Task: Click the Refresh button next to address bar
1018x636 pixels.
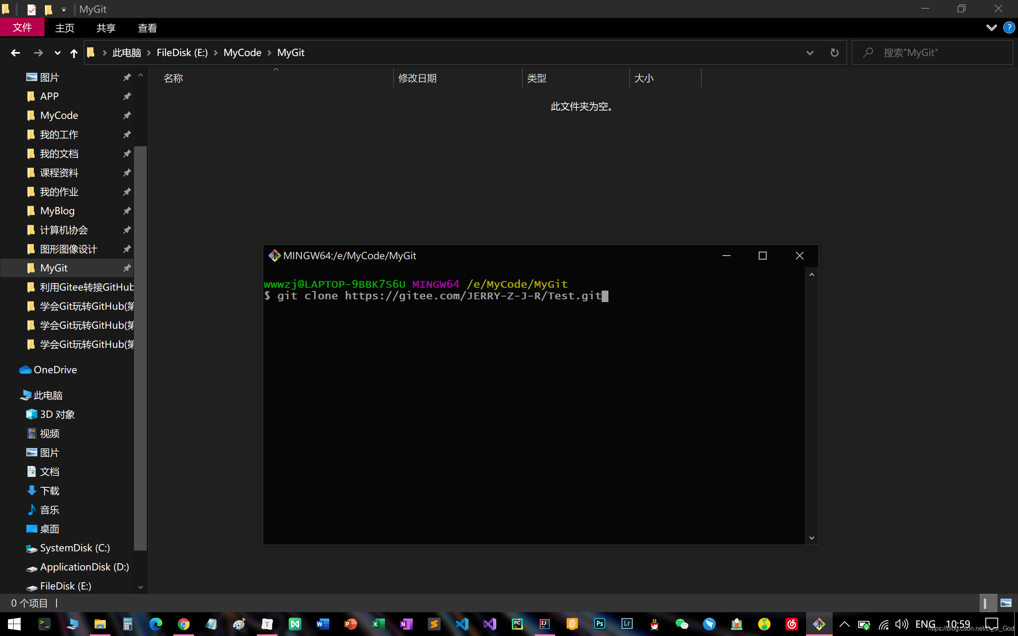Action: tap(834, 52)
